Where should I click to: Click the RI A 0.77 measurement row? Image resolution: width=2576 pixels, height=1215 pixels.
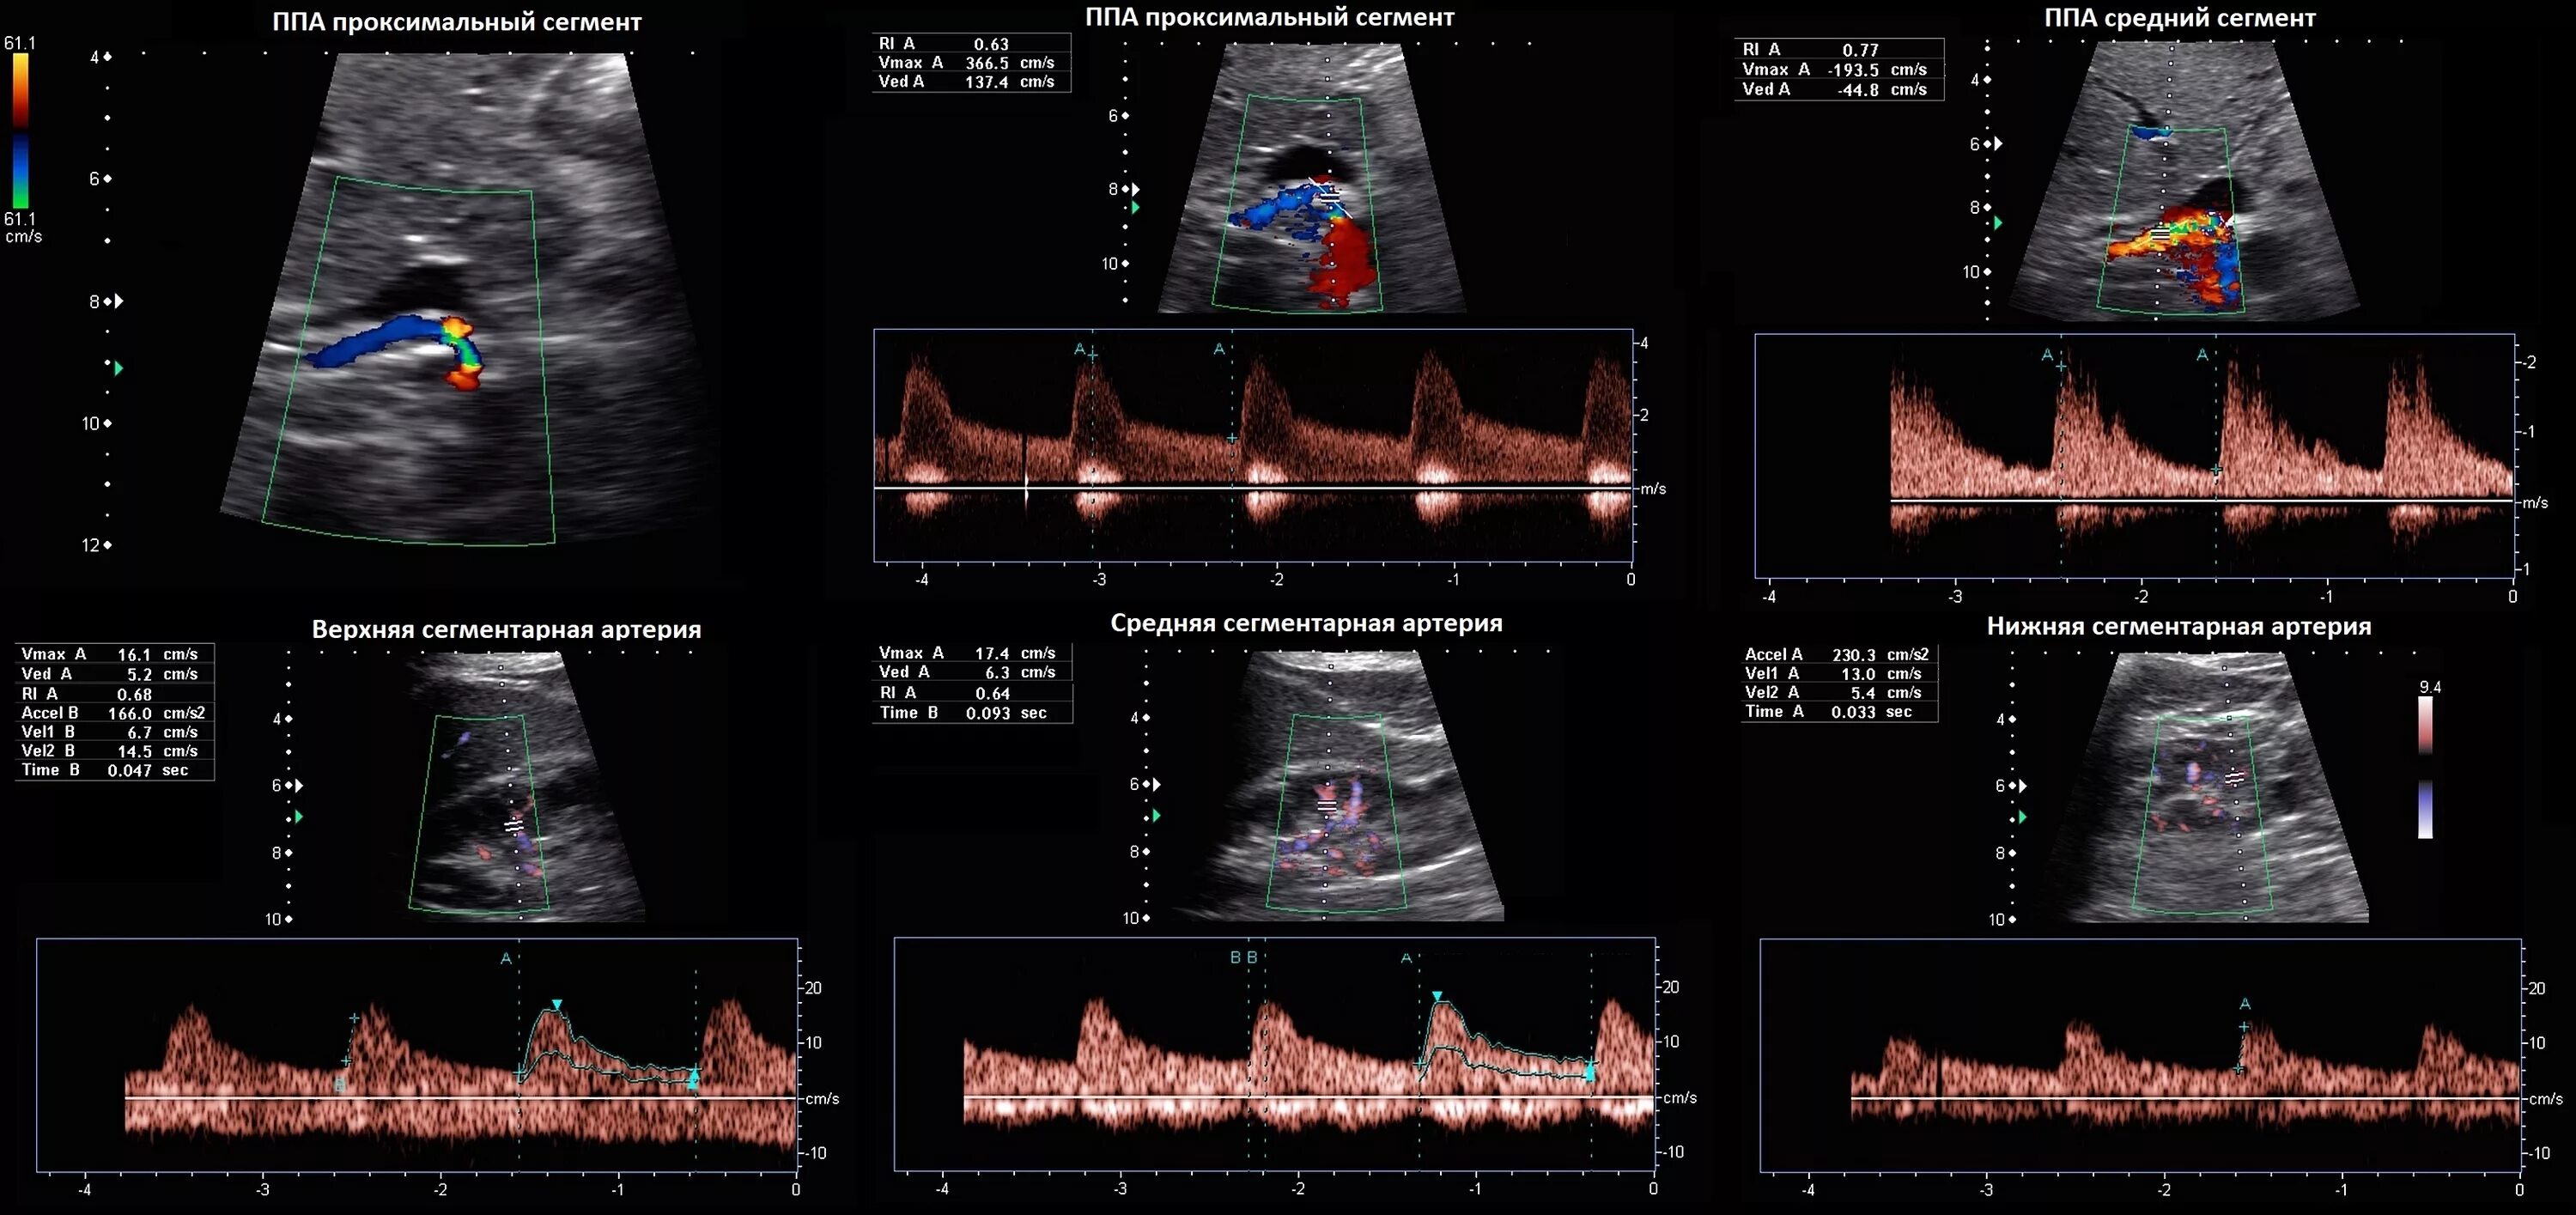[x=1838, y=49]
